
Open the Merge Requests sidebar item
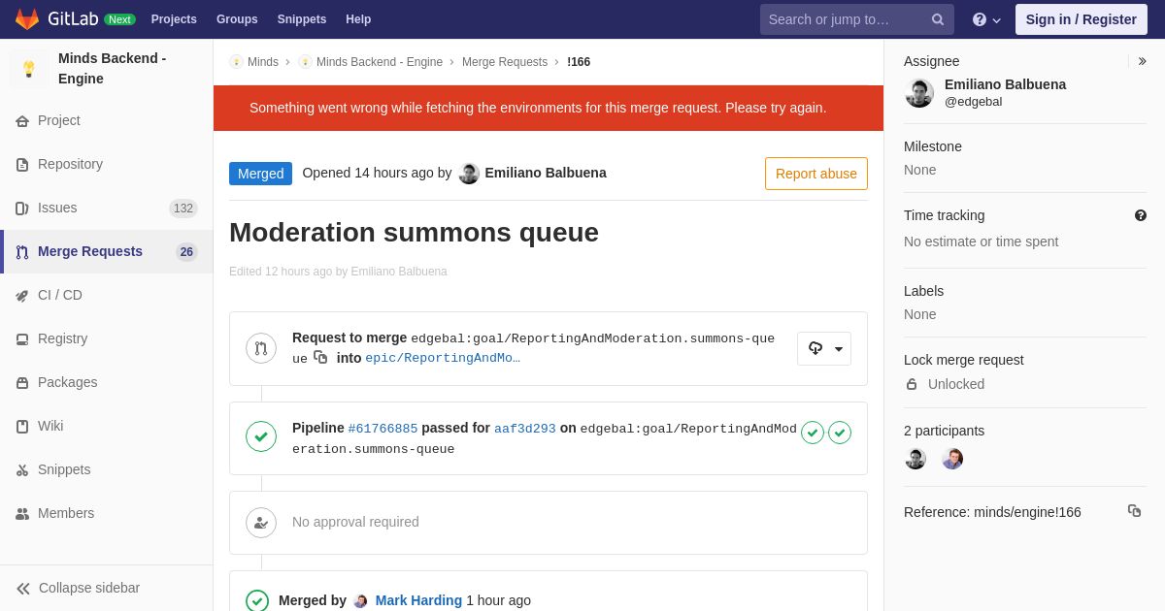coord(107,252)
